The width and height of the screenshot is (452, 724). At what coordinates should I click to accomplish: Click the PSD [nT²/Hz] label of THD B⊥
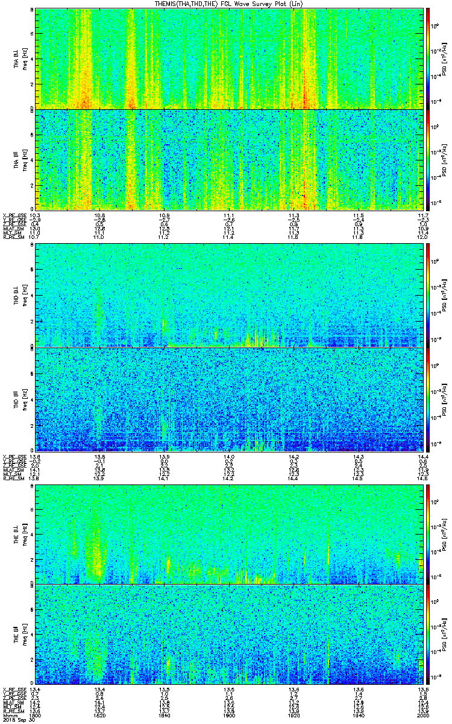(444, 296)
